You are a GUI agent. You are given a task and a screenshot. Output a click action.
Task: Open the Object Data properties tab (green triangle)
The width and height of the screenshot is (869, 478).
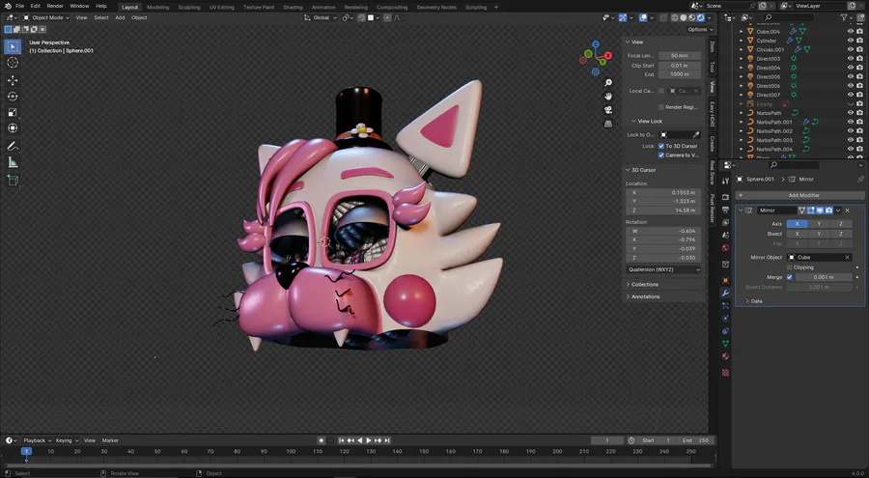(x=725, y=344)
